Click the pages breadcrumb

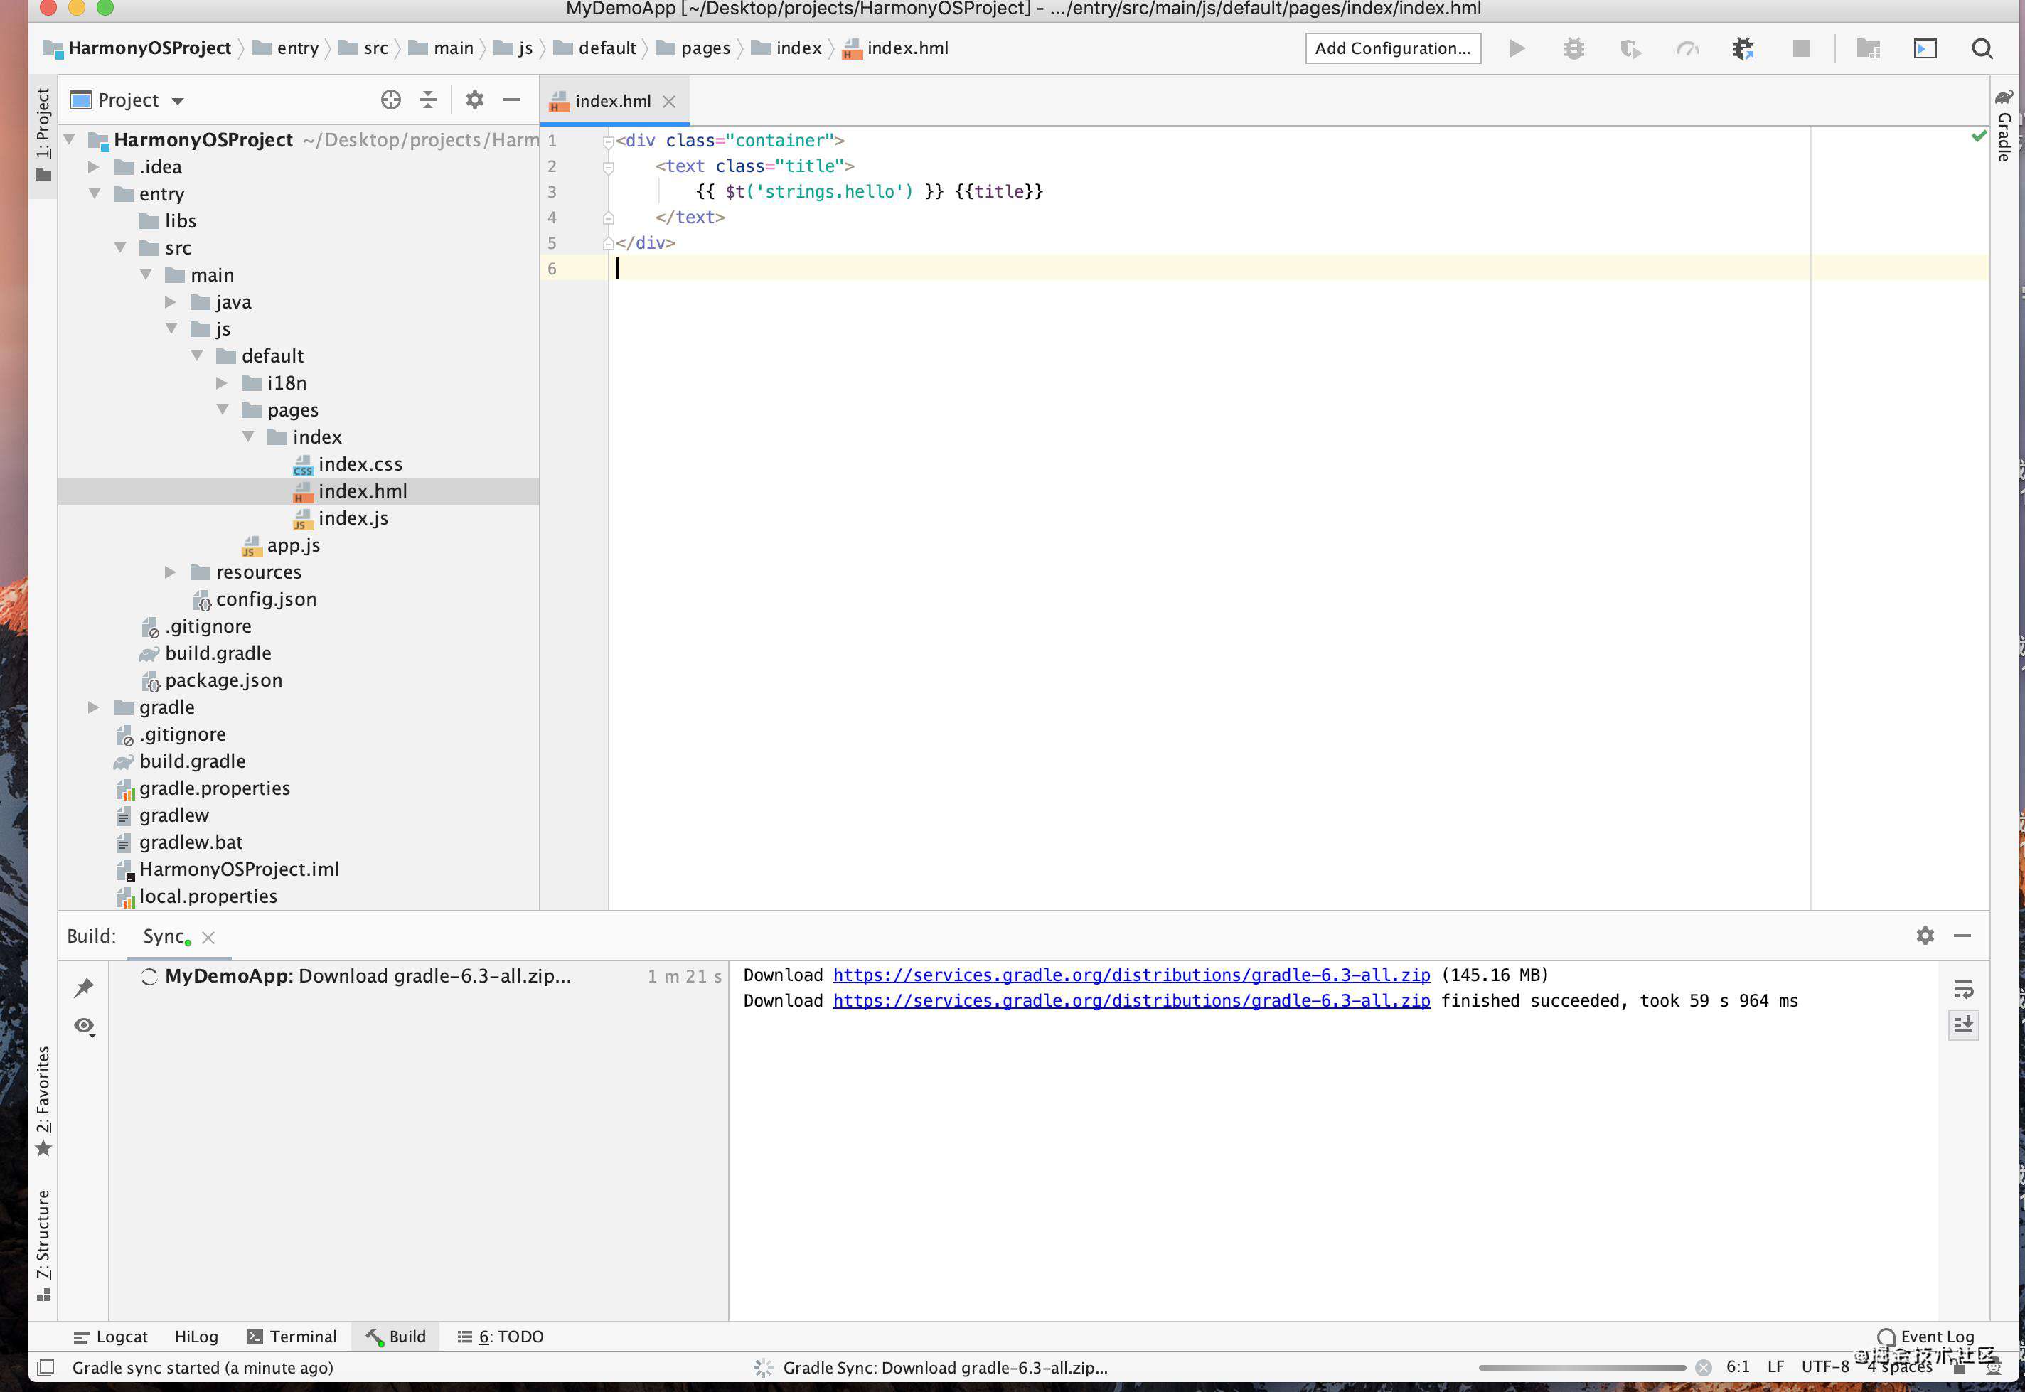[694, 49]
